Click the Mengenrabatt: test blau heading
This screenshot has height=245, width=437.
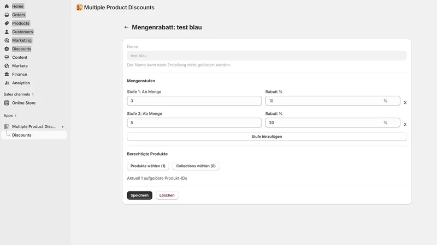pos(167,27)
